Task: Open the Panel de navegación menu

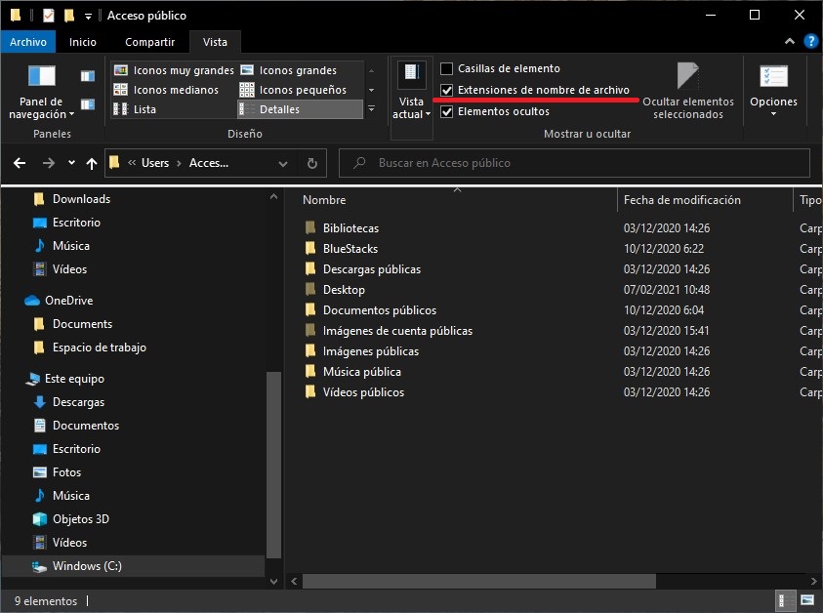Action: click(x=42, y=92)
